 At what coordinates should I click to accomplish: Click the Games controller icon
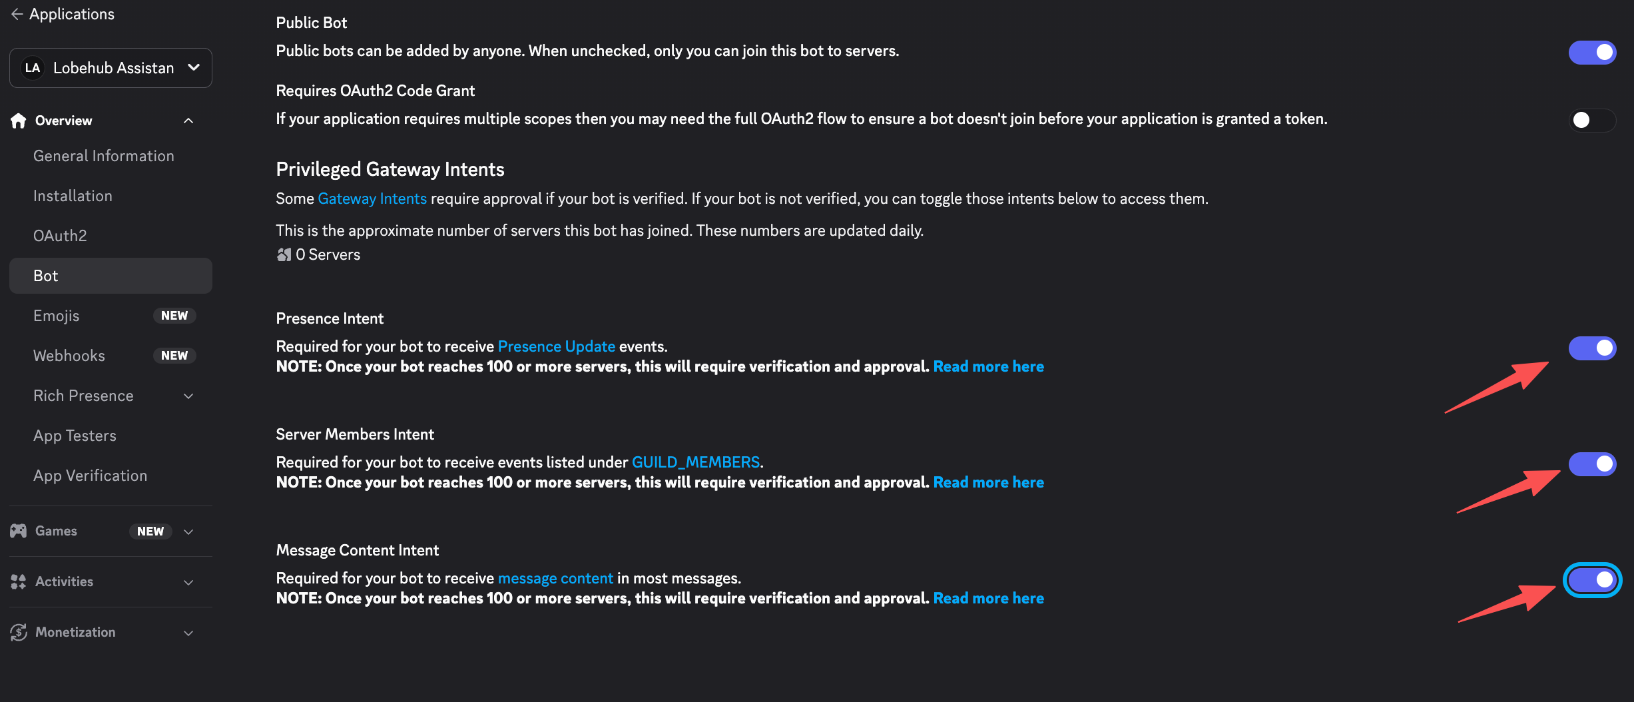(19, 531)
